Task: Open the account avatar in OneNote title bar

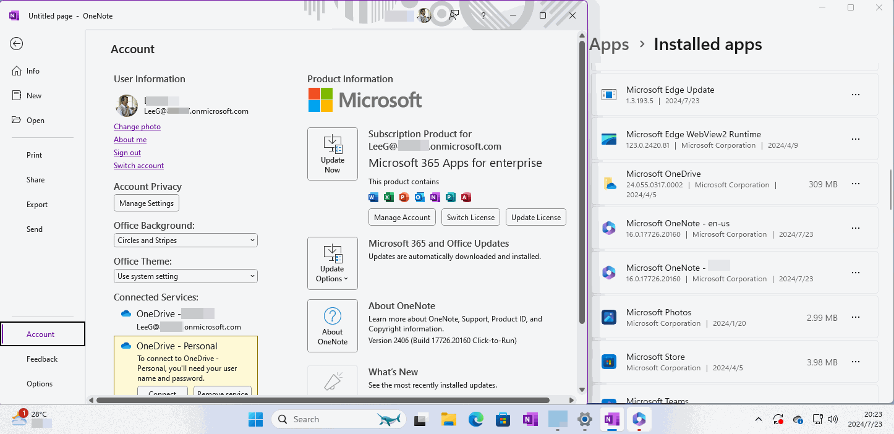Action: click(424, 15)
